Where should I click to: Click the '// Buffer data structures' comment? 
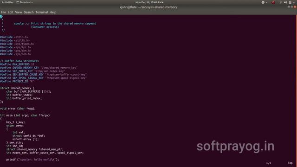[x=19, y=61]
